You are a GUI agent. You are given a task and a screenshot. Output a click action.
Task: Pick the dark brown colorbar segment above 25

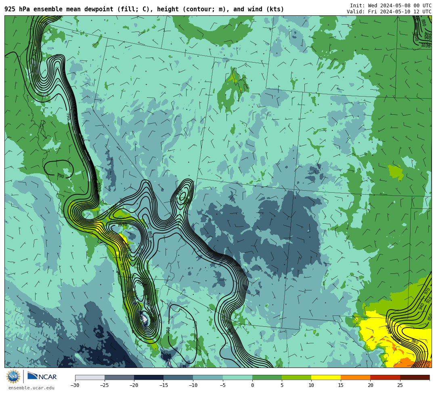(x=415, y=377)
